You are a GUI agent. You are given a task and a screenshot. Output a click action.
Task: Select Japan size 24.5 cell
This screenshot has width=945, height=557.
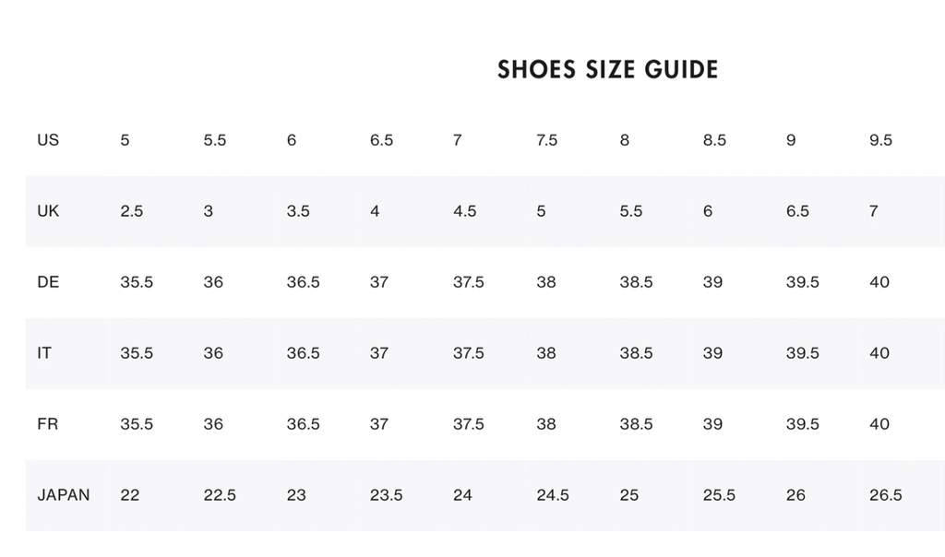[553, 495]
